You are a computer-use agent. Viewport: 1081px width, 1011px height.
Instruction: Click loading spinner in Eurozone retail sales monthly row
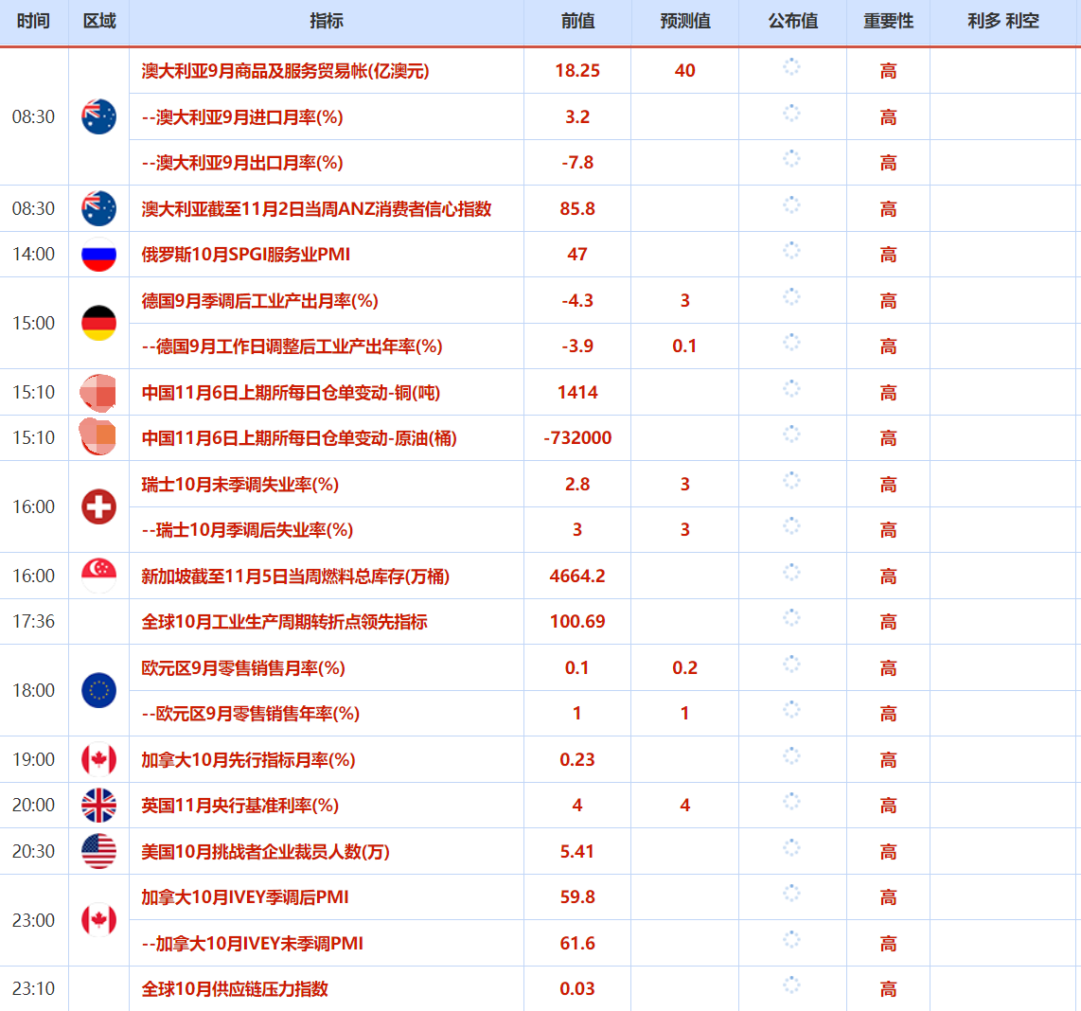pyautogui.click(x=791, y=665)
